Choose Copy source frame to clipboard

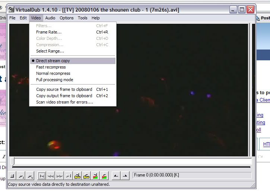(73, 89)
